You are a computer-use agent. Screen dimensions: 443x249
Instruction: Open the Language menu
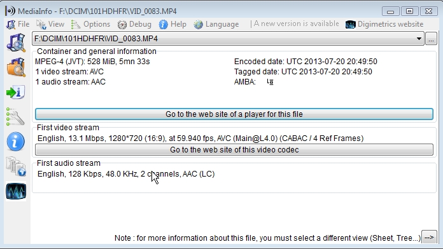point(216,24)
